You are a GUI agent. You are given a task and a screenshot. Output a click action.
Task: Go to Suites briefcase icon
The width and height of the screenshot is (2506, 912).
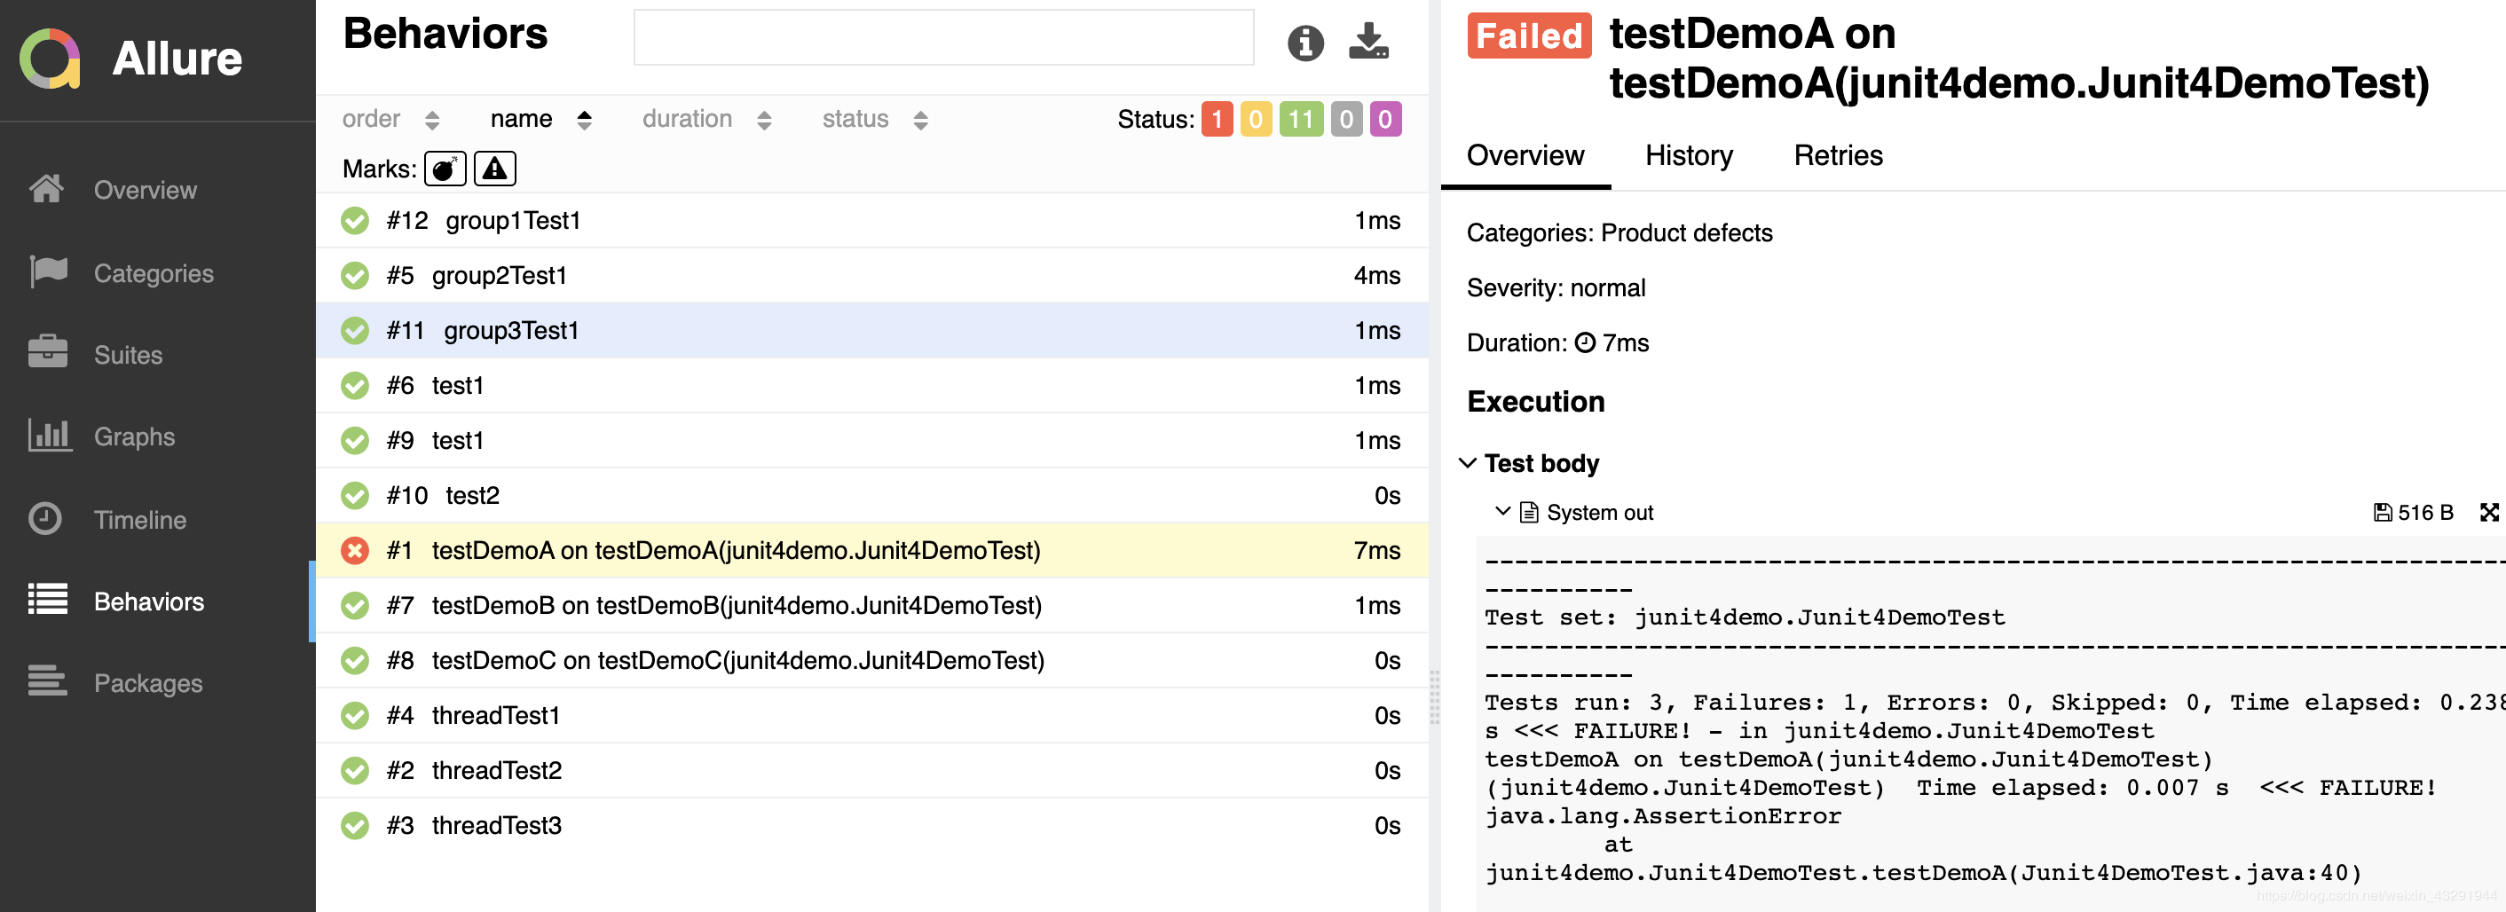[48, 353]
